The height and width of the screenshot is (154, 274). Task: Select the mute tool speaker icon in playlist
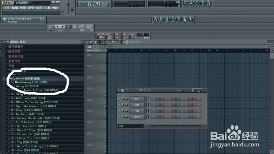point(106,42)
